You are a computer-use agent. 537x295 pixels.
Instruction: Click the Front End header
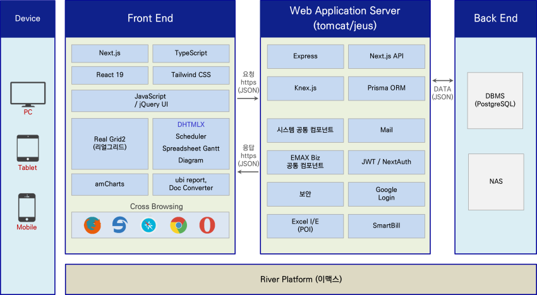[150, 18]
